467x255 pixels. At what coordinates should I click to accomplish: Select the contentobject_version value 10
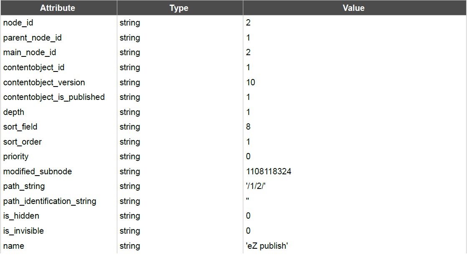tap(250, 82)
